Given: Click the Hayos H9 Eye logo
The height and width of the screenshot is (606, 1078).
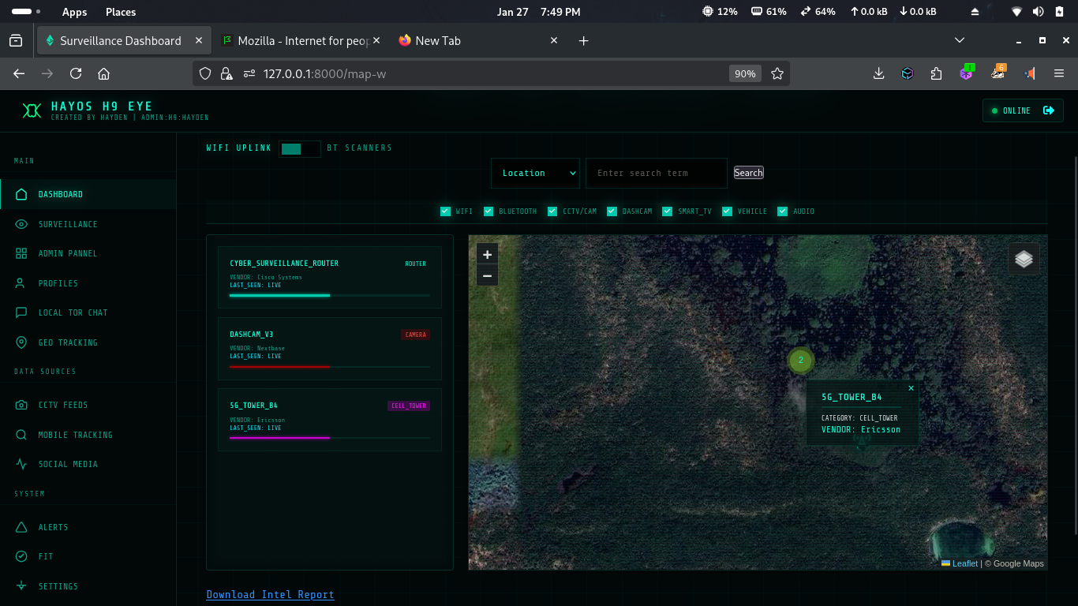Looking at the screenshot, I should tap(32, 110).
